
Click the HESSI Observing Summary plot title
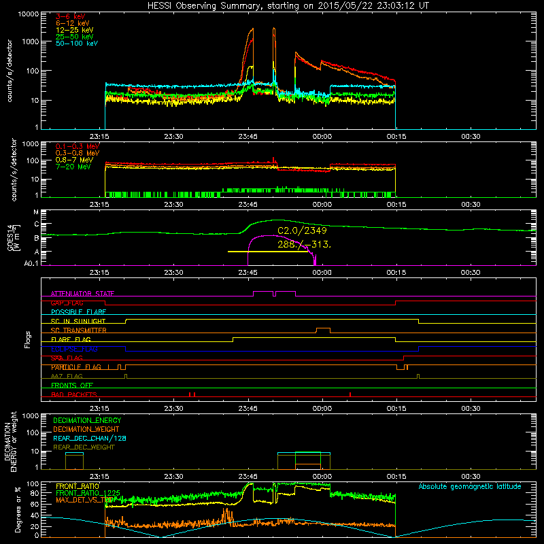click(288, 6)
